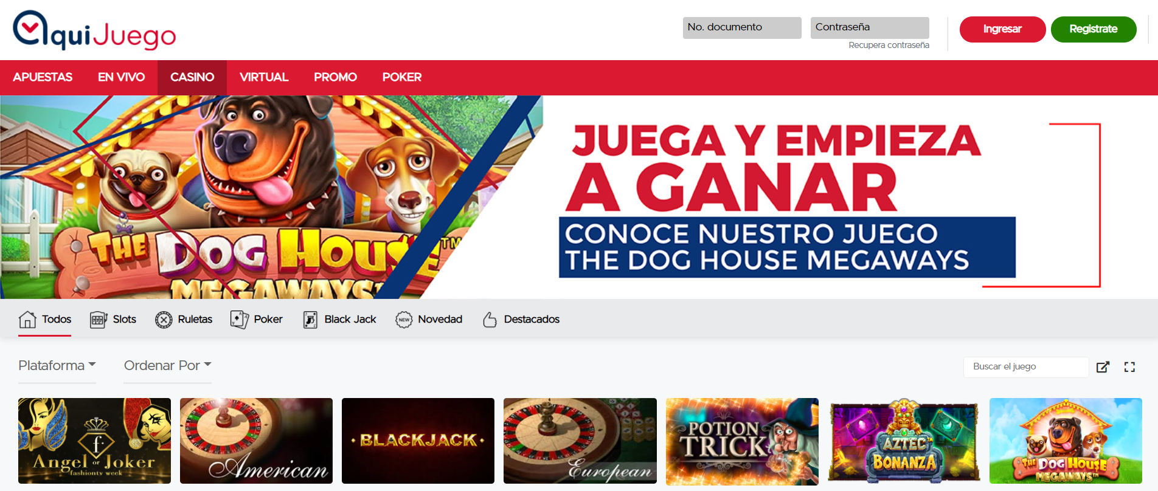Open games in external window icon

point(1103,367)
